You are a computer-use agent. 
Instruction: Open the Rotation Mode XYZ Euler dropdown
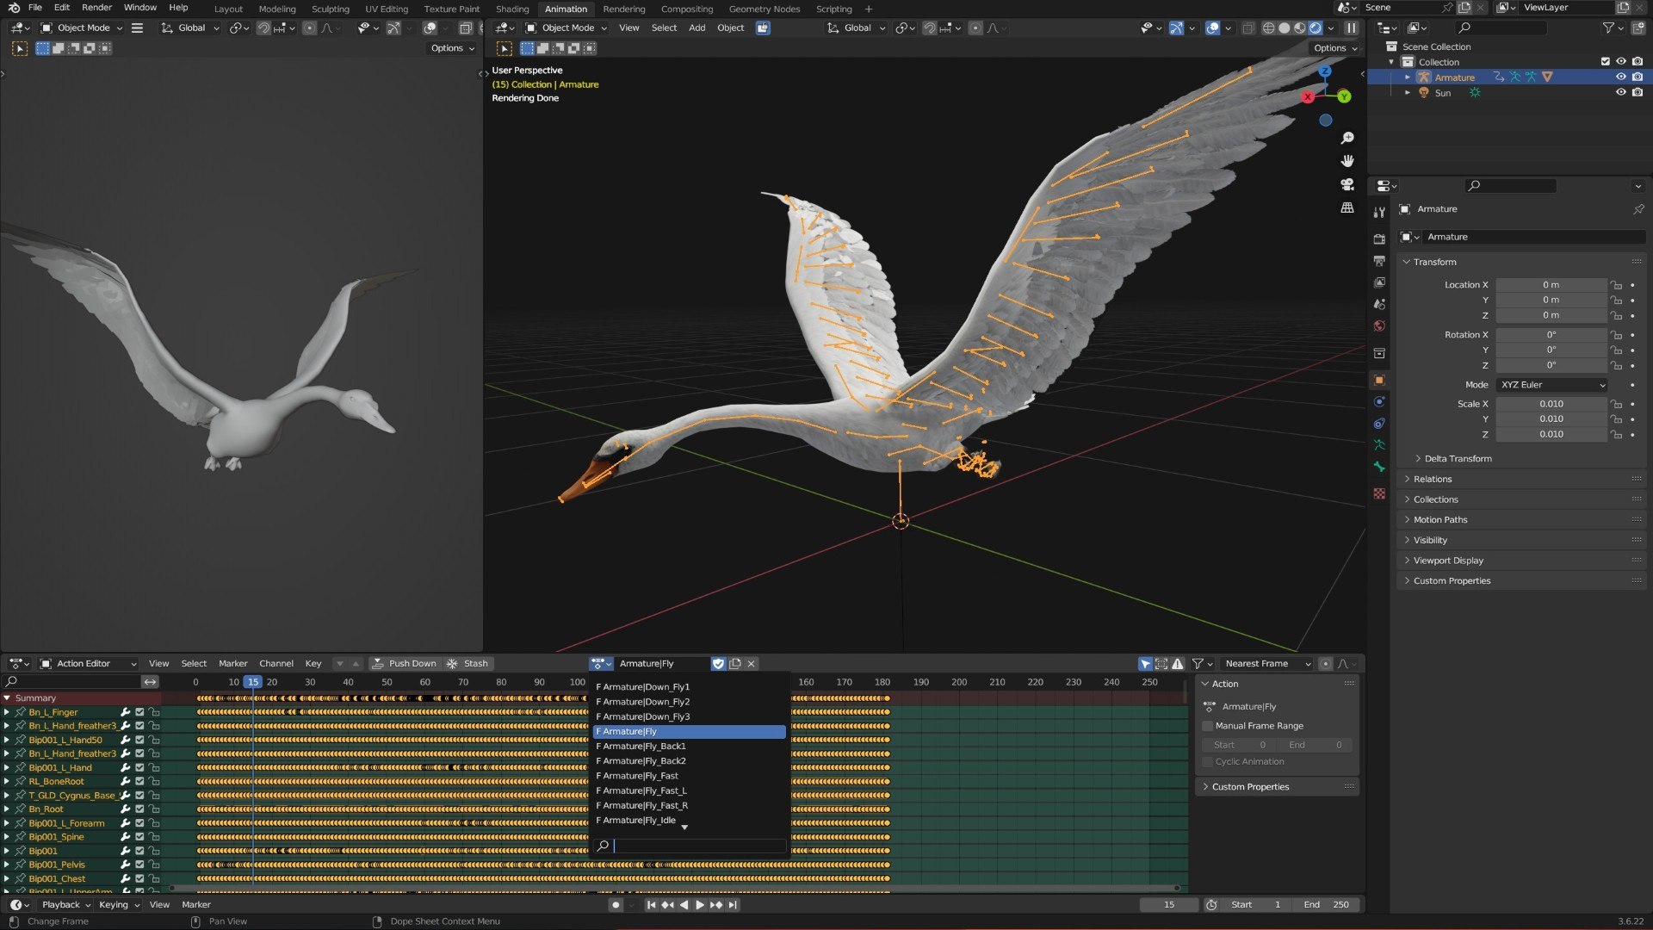pos(1551,385)
